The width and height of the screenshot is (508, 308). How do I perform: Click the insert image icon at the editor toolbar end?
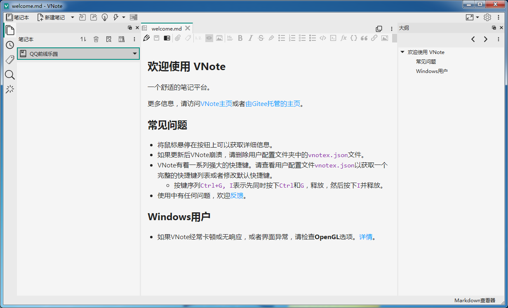[385, 38]
